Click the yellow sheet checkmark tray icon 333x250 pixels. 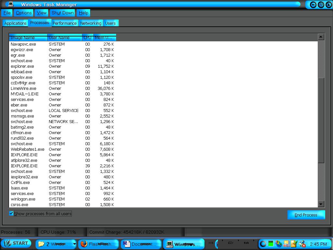coord(294,243)
